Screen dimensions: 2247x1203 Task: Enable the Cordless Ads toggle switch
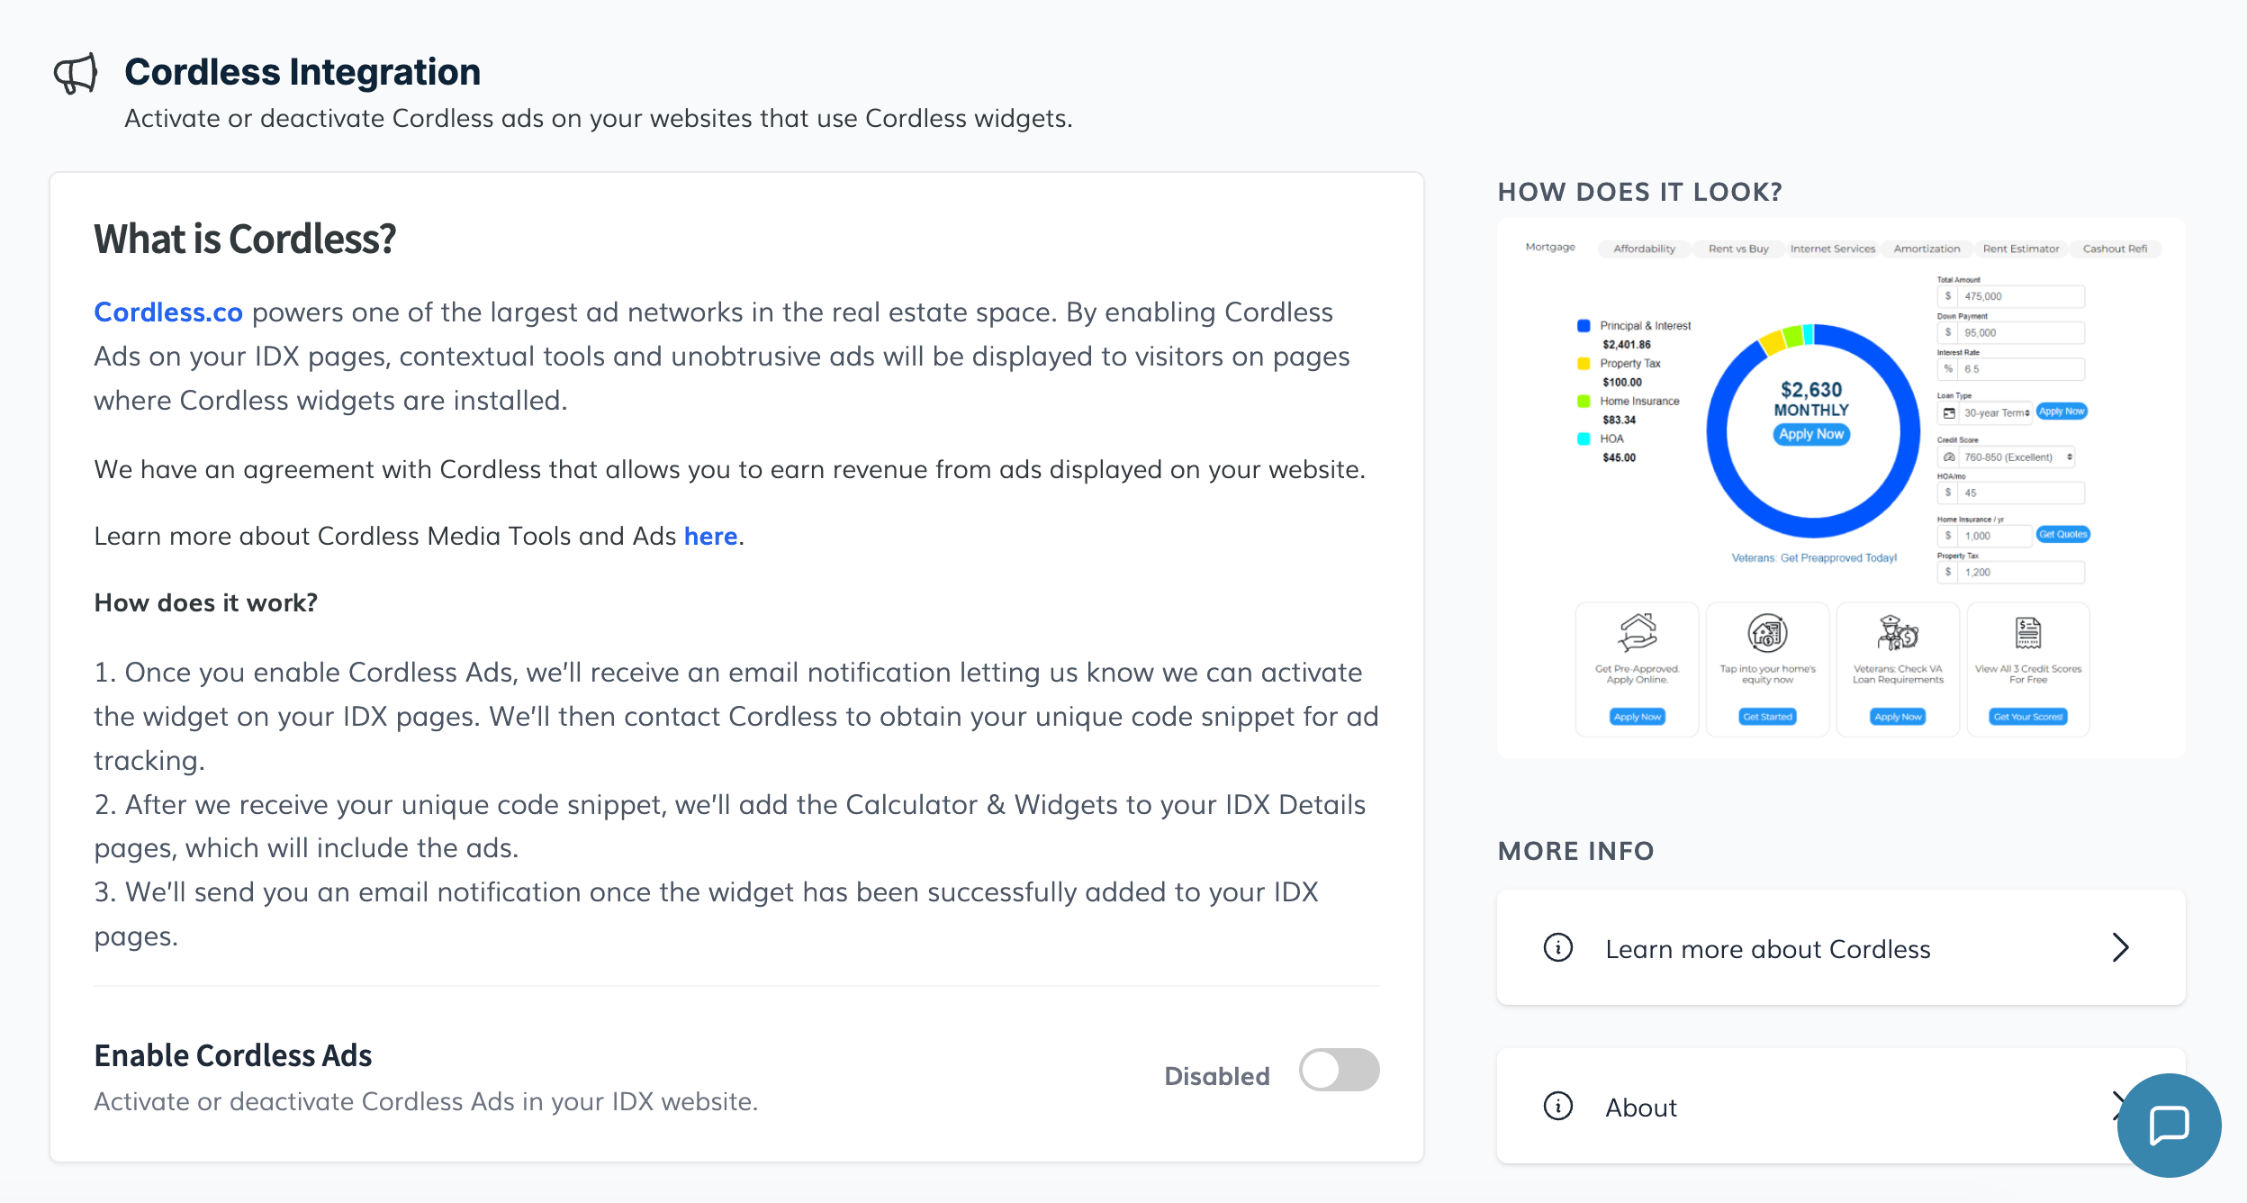pyautogui.click(x=1339, y=1071)
